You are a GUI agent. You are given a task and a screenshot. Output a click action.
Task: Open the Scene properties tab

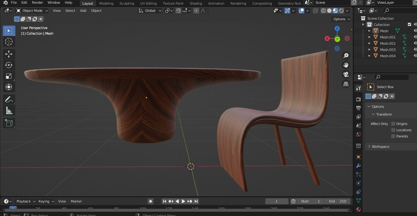point(358,125)
